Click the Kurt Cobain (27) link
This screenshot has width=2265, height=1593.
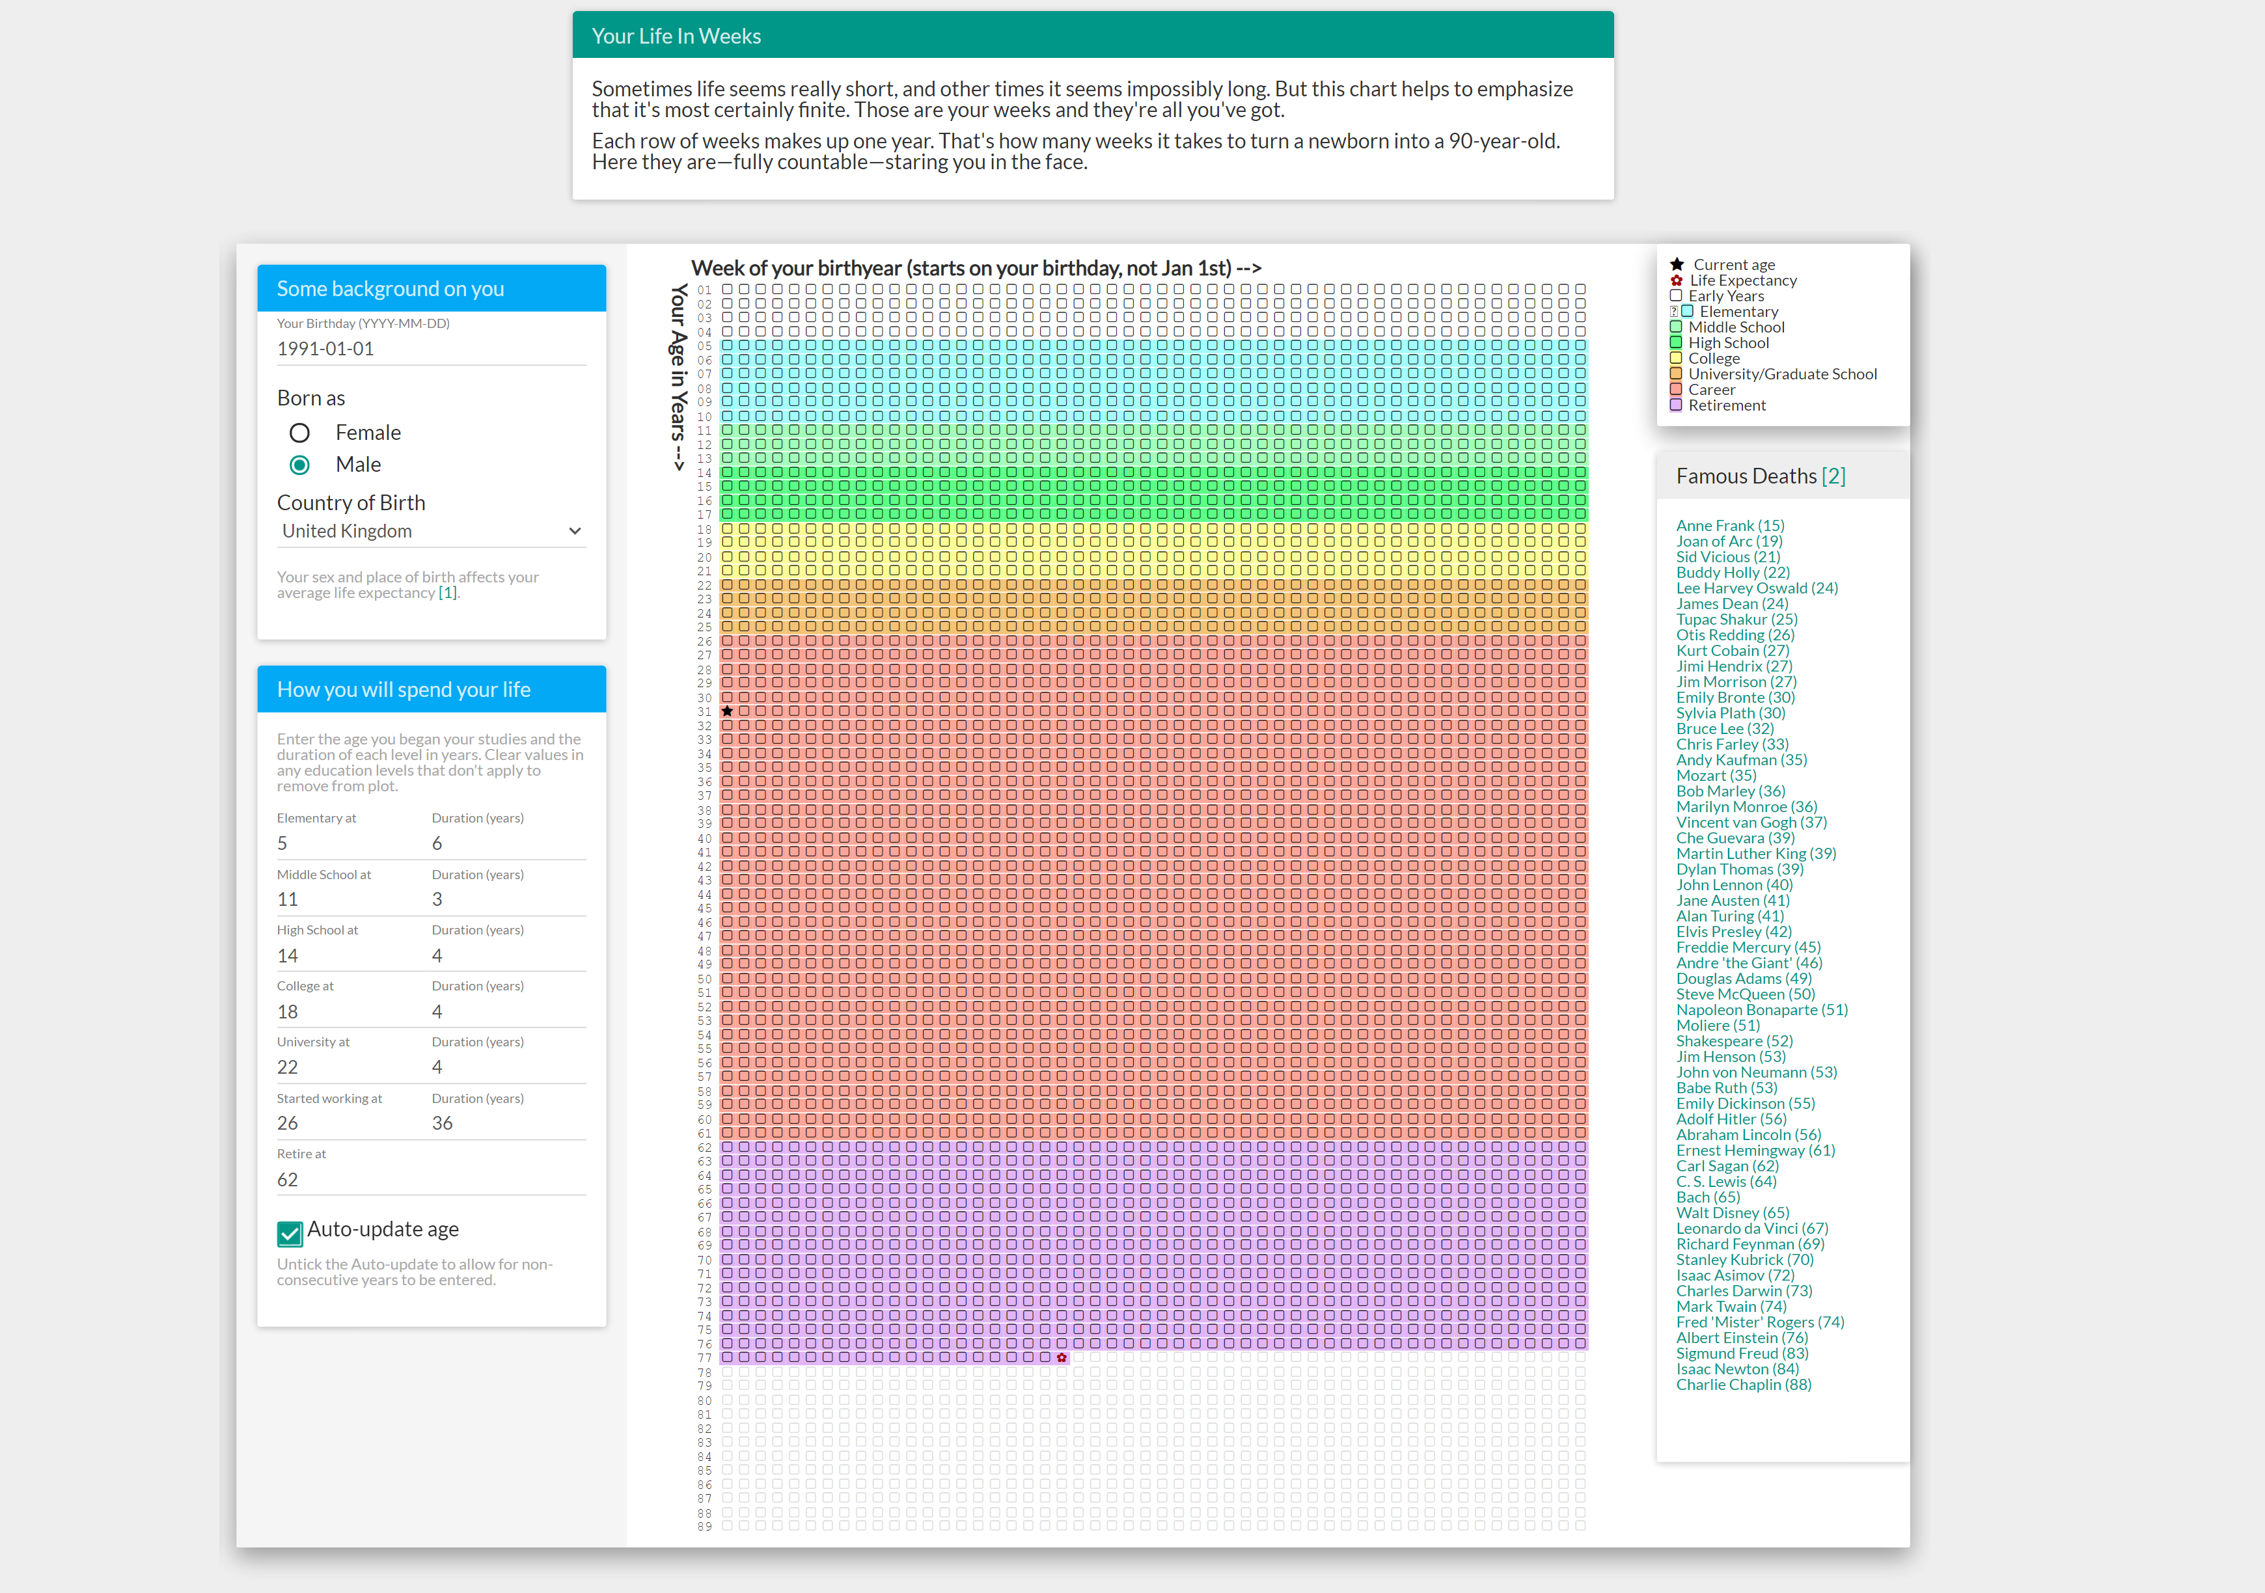click(x=1733, y=651)
